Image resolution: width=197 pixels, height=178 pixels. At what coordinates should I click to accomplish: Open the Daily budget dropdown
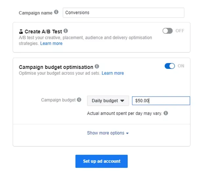[x=108, y=101]
